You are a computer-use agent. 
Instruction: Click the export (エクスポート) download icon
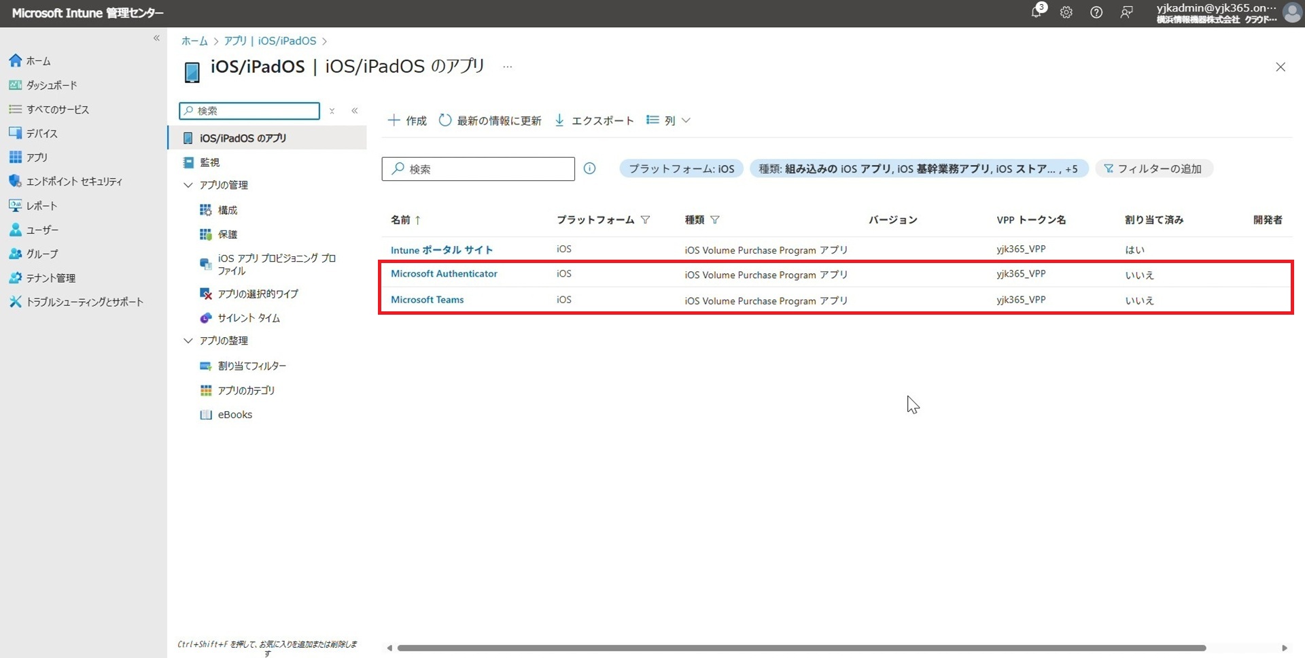pyautogui.click(x=559, y=120)
